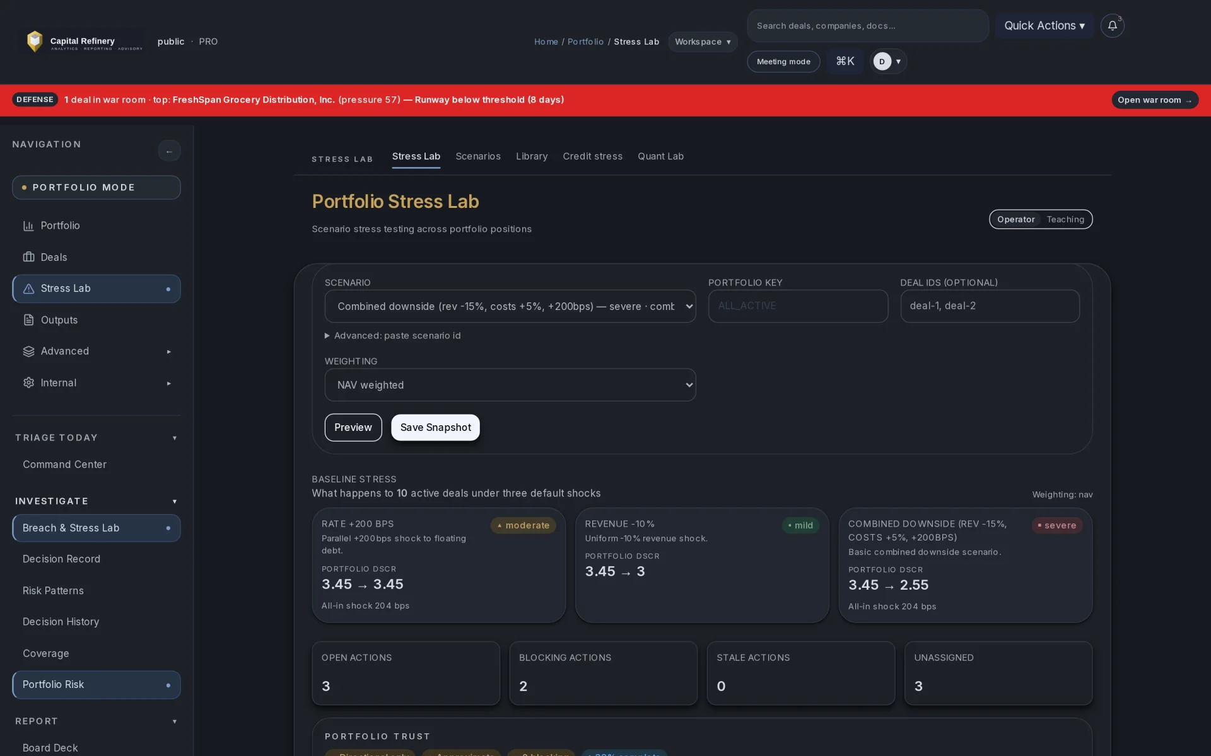
Task: Switch to the Credit stress tab
Action: pyautogui.click(x=592, y=156)
